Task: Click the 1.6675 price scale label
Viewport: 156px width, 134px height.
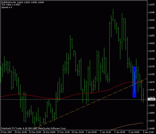Action: pyautogui.click(x=152, y=82)
